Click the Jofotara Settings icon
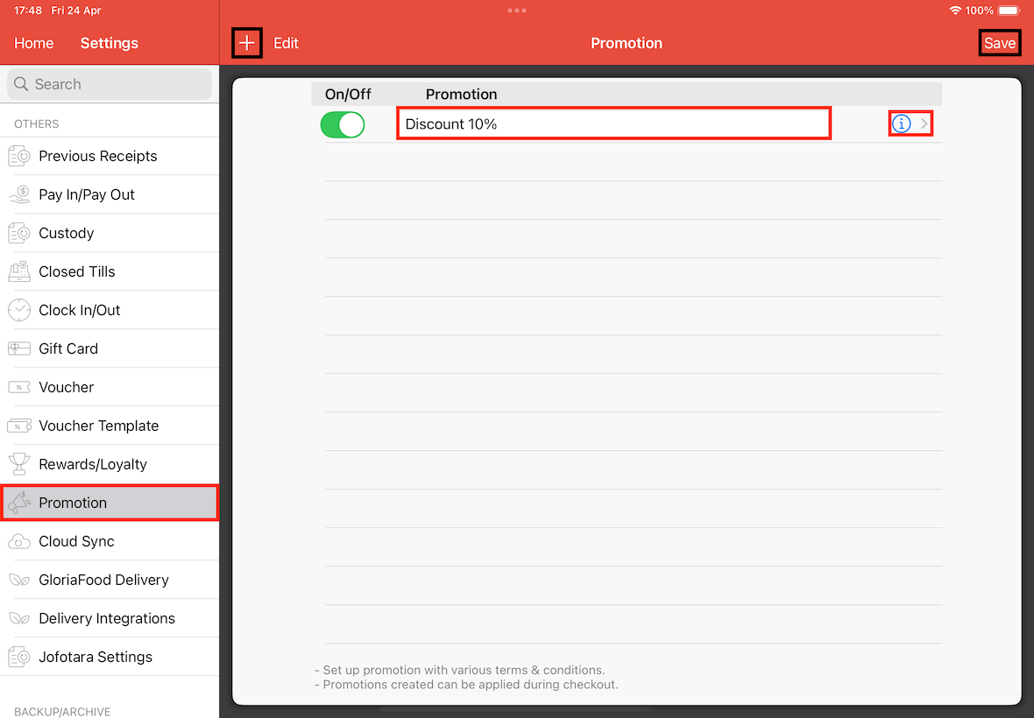1034x718 pixels. [19, 657]
